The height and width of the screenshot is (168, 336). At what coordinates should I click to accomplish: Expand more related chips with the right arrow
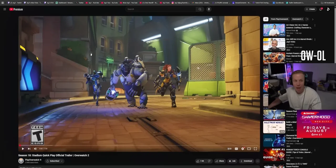coord(313,19)
